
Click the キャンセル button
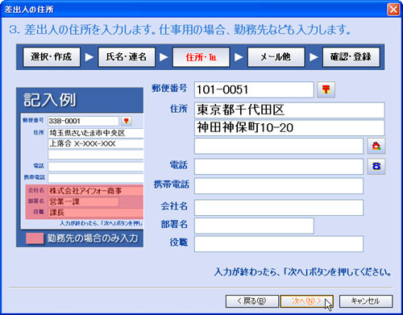point(366,301)
